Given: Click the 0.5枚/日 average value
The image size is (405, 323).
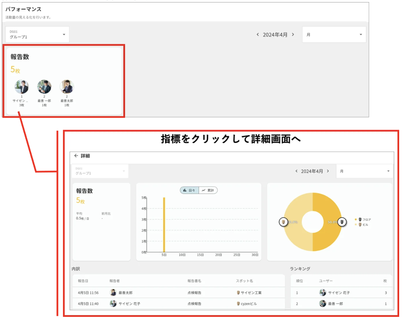Looking at the screenshot, I should click(x=83, y=218).
